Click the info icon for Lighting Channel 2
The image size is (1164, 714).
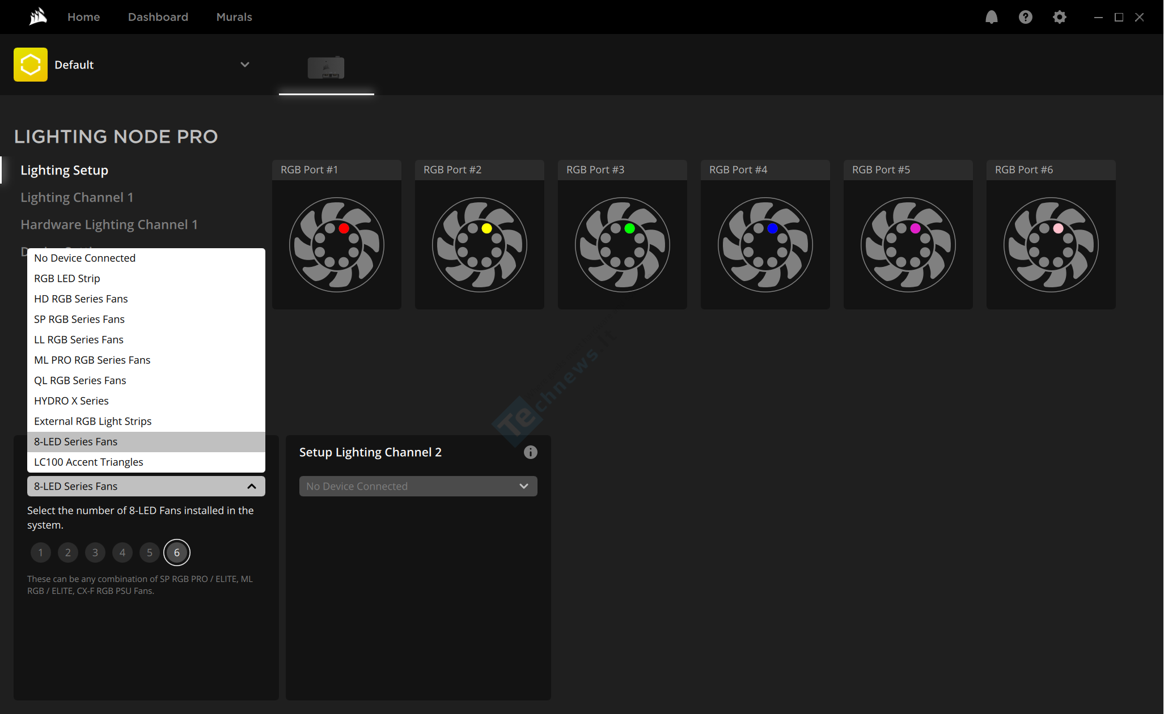531,452
